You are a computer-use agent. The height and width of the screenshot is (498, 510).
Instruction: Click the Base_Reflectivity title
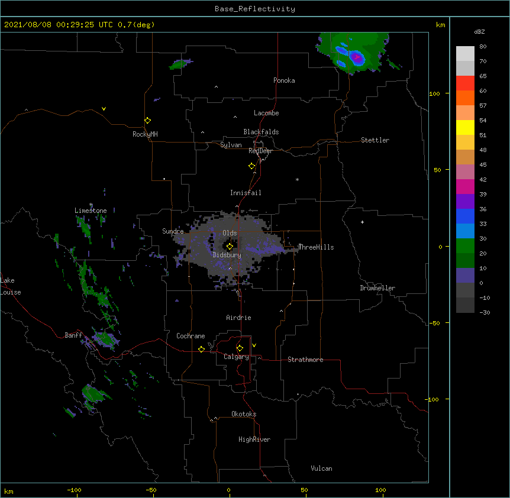(255, 9)
